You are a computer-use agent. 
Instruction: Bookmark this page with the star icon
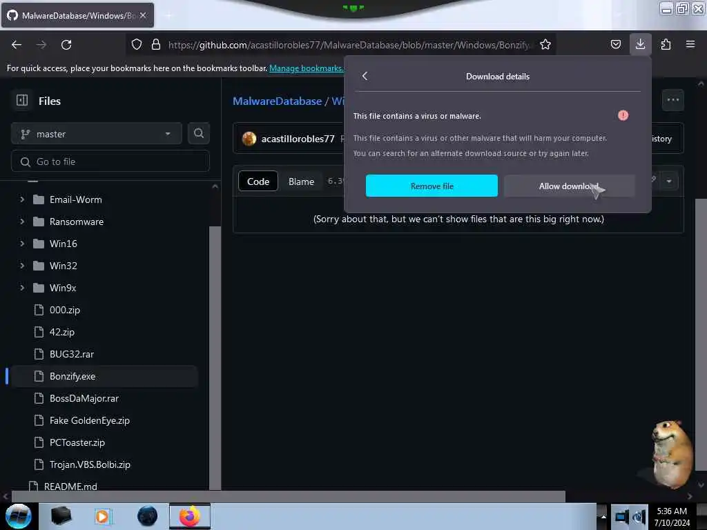tap(545, 44)
